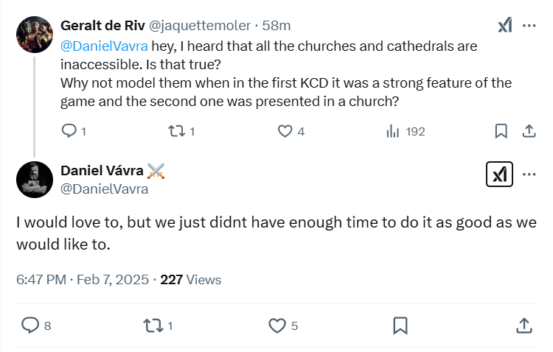
Task: Open Daniel Vávra's profile avatar
Action: pyautogui.click(x=34, y=179)
